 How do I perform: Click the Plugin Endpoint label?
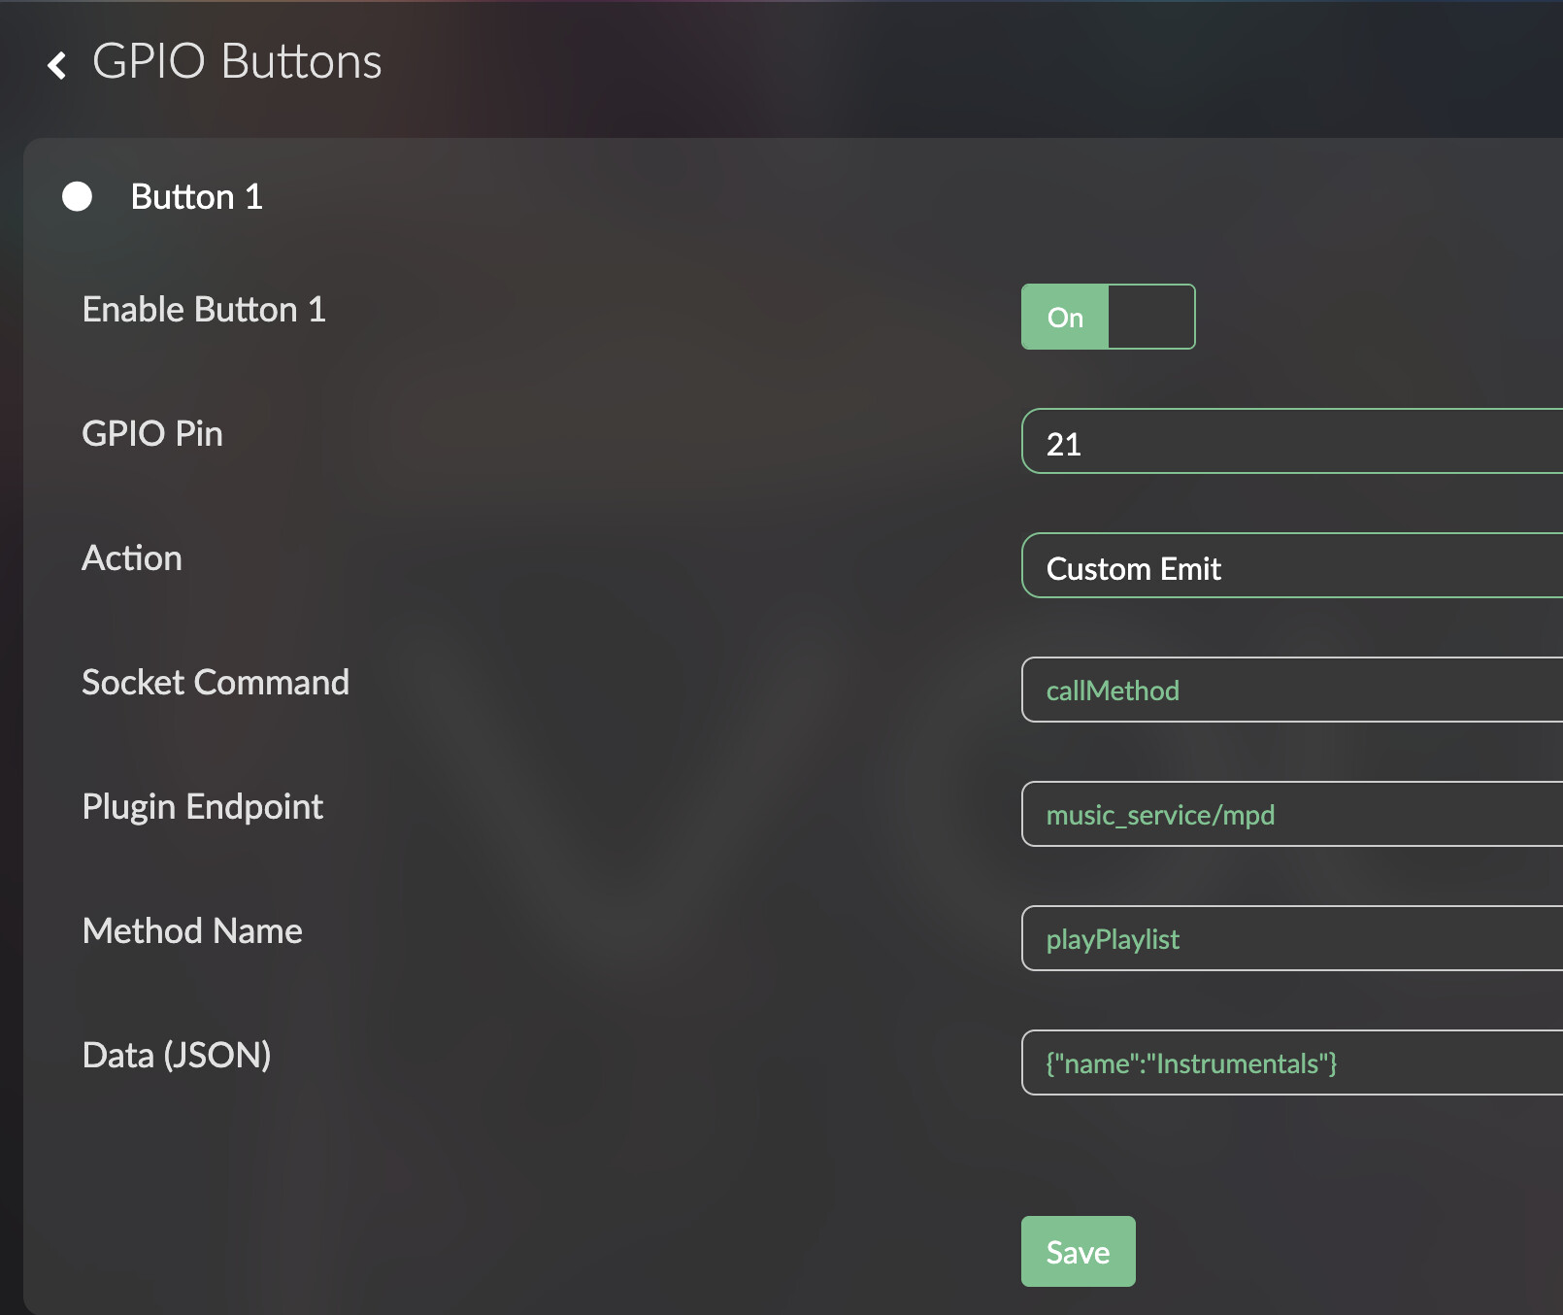203,807
